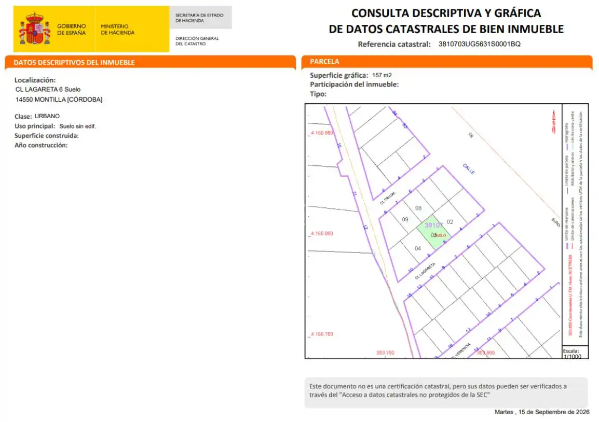Select 'DIRECCIÓN GENERAL DEL CATASTRO' label
Image resolution: width=599 pixels, height=422 pixels.
[x=197, y=41]
